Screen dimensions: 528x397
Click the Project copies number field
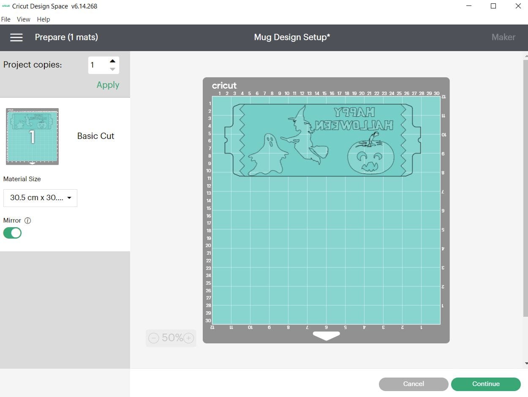coord(98,65)
